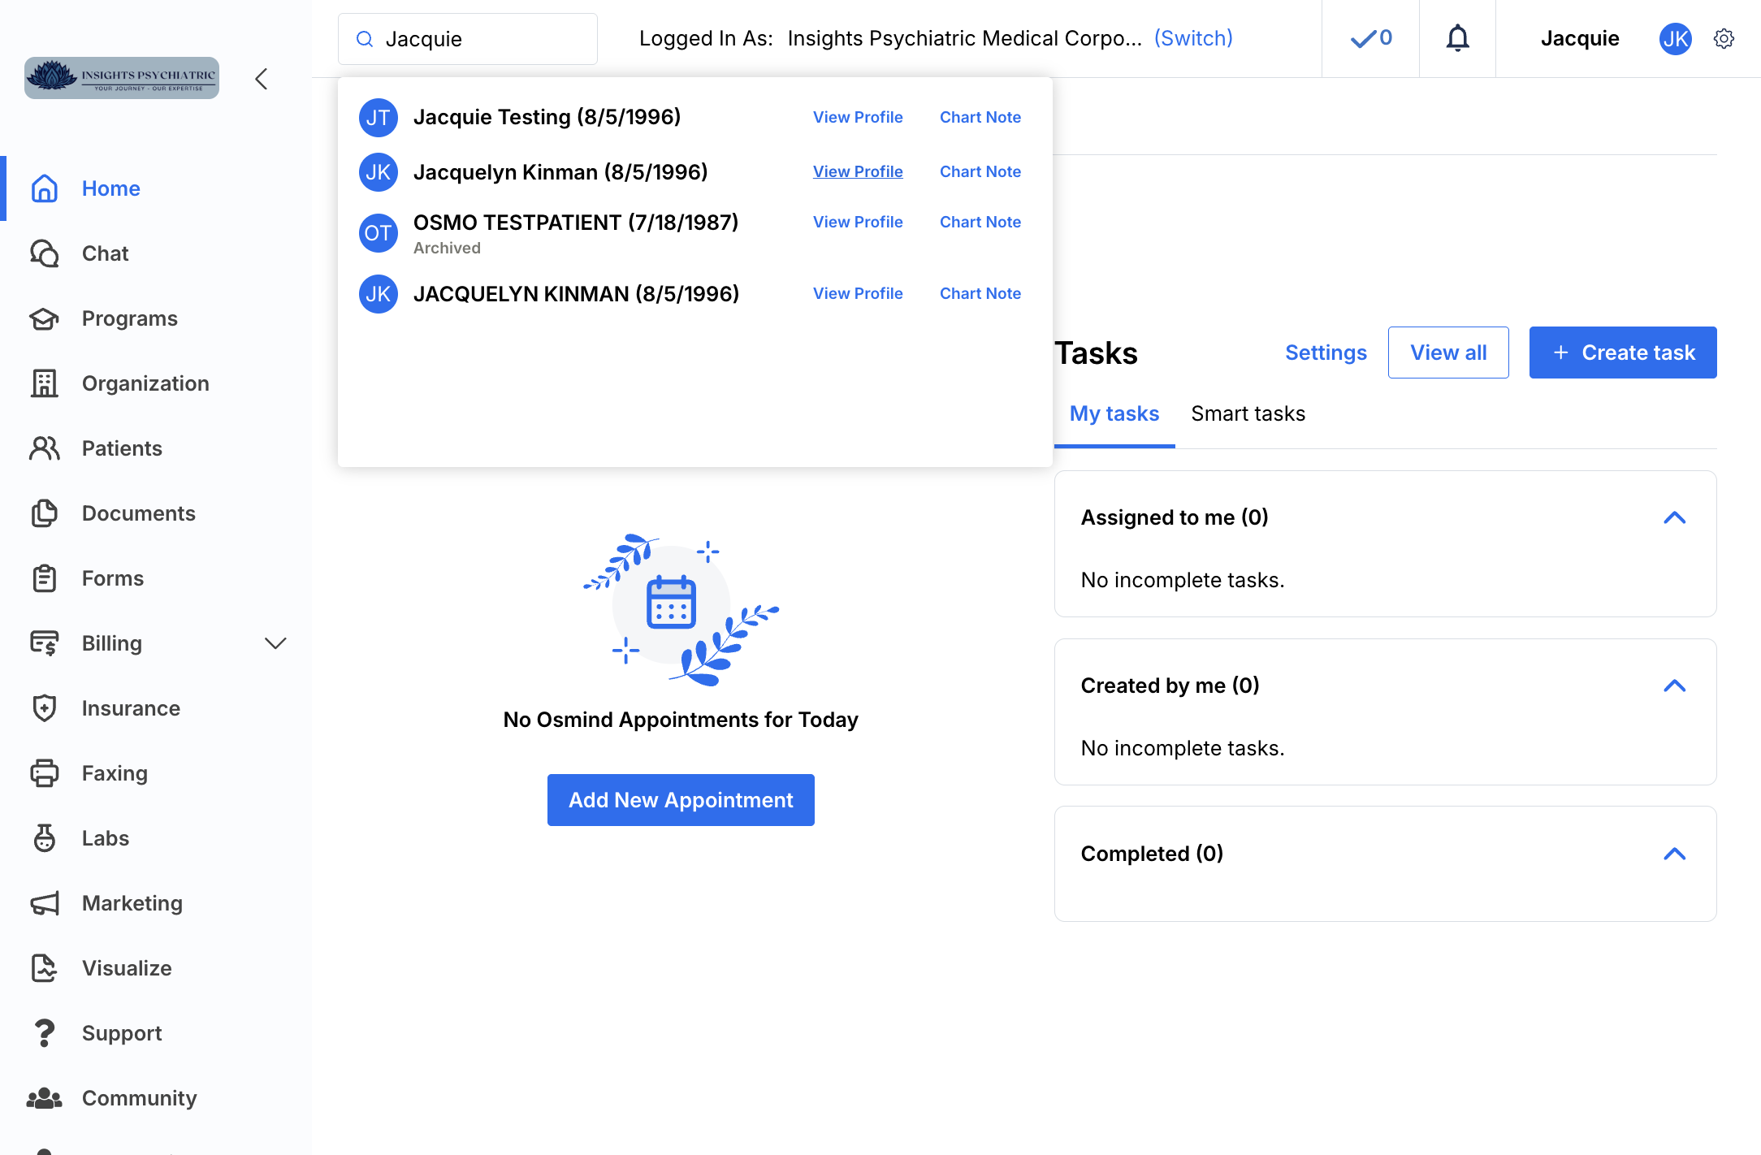1761x1155 pixels.
Task: Click Create task button
Action: click(1623, 353)
